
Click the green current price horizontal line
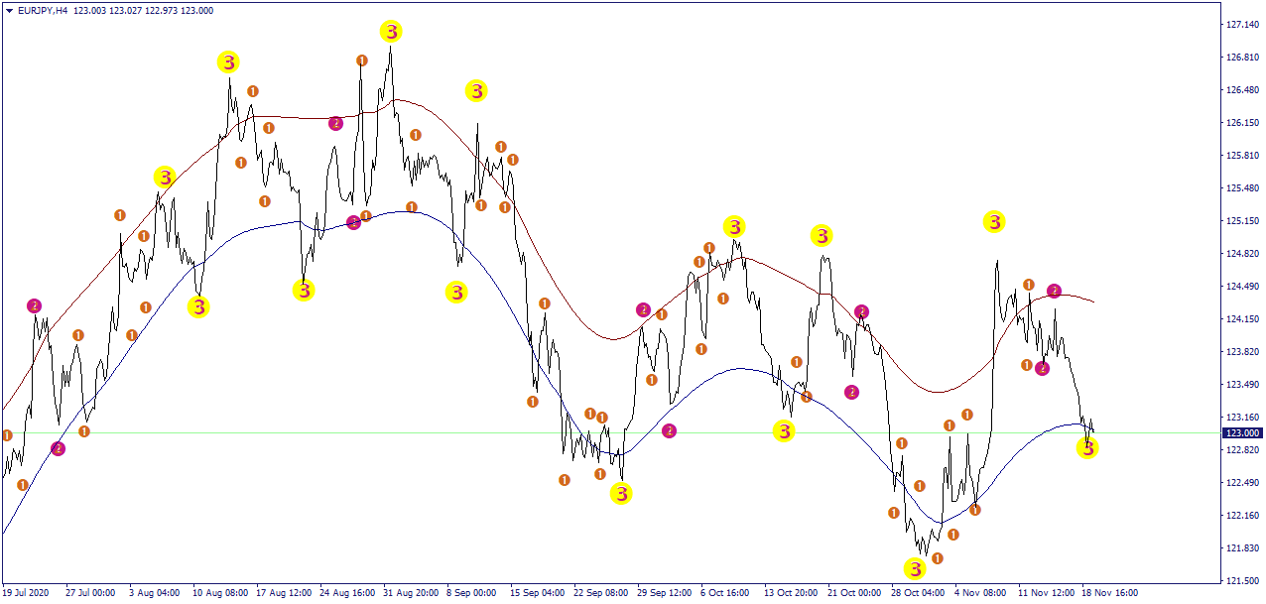pos(610,432)
